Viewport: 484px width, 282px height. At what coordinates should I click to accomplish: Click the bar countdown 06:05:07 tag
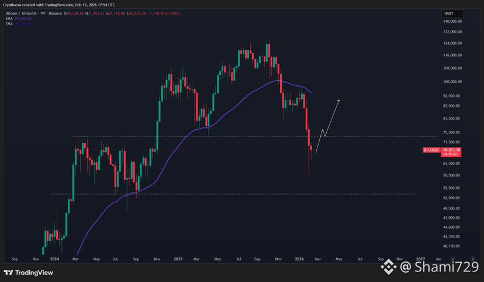[451, 154]
